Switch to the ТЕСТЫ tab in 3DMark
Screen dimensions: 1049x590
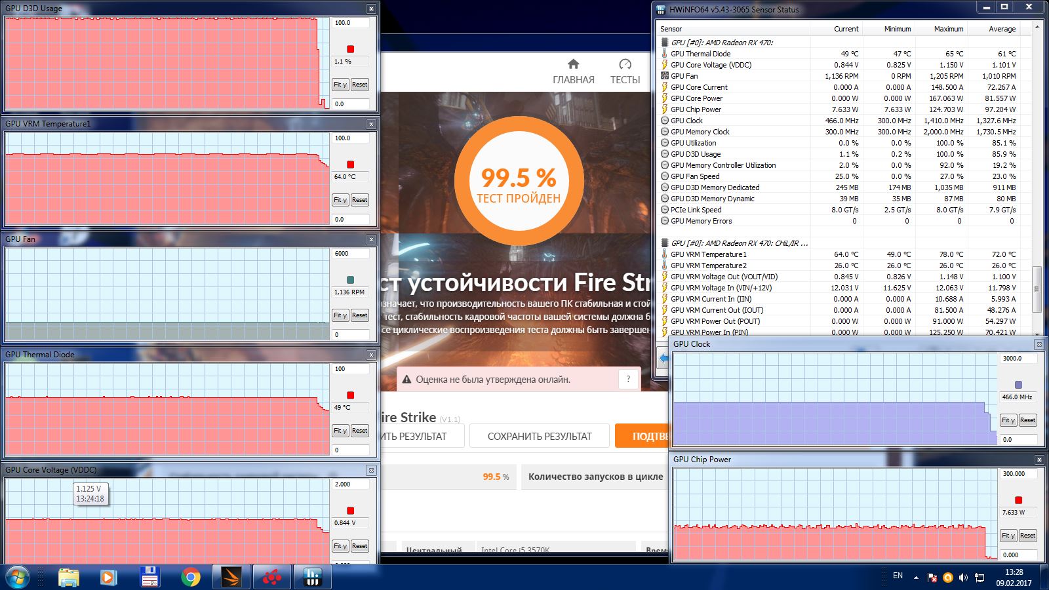tap(625, 72)
